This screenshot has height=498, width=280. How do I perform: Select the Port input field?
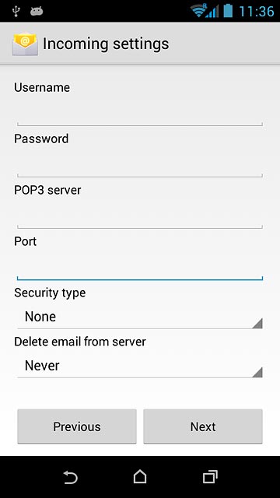click(x=140, y=267)
